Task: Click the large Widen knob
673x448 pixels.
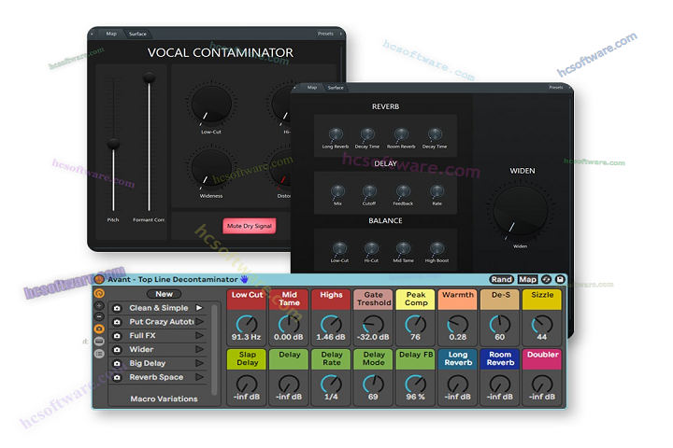Action: pyautogui.click(x=521, y=211)
